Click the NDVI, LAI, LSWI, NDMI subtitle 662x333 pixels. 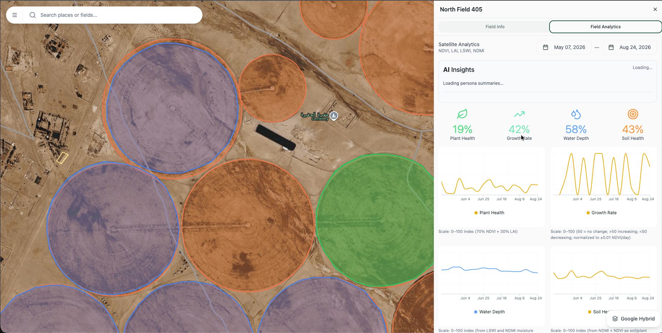click(x=461, y=51)
